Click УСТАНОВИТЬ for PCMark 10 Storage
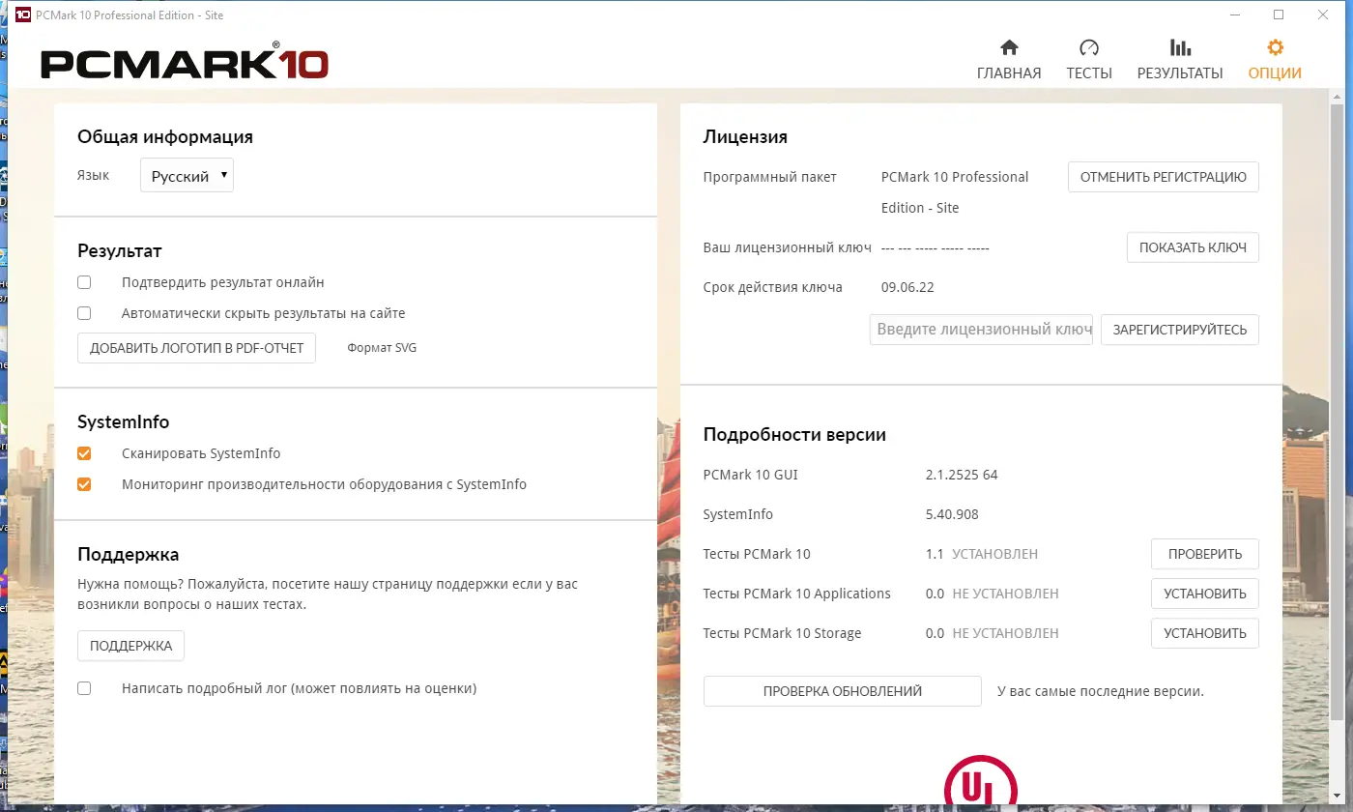The image size is (1353, 812). 1205,633
